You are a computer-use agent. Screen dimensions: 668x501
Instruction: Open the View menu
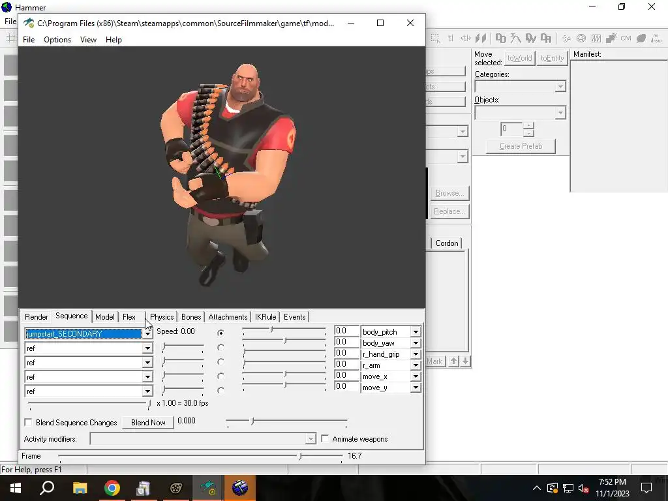pyautogui.click(x=88, y=40)
